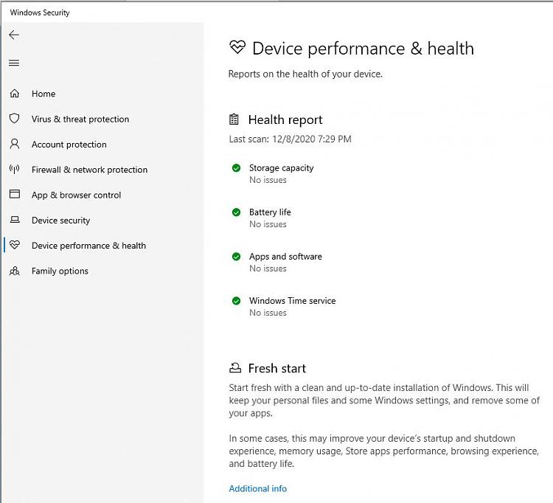Click 'No issues' under Battery life
This screenshot has width=553, height=503.
[268, 224]
